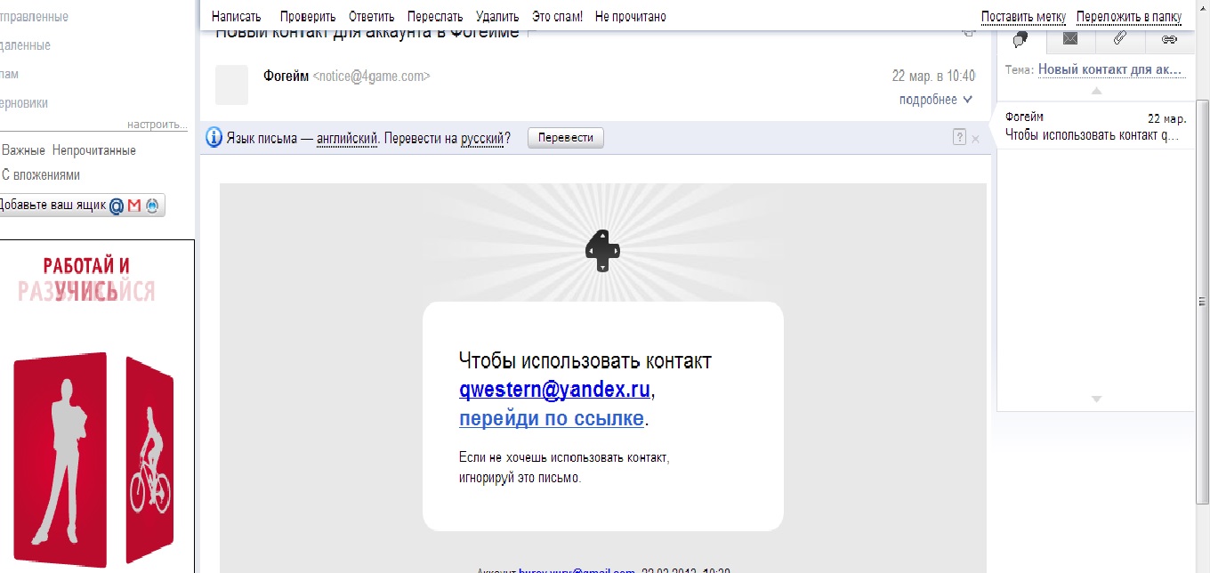The width and height of the screenshot is (1210, 573).
Task: Expand message details with подробнее
Action: tap(936, 100)
